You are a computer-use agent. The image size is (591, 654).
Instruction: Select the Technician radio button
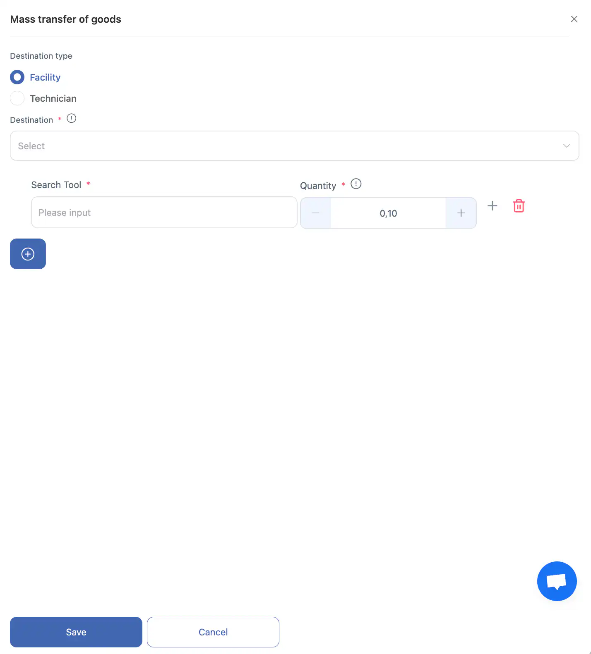click(17, 98)
